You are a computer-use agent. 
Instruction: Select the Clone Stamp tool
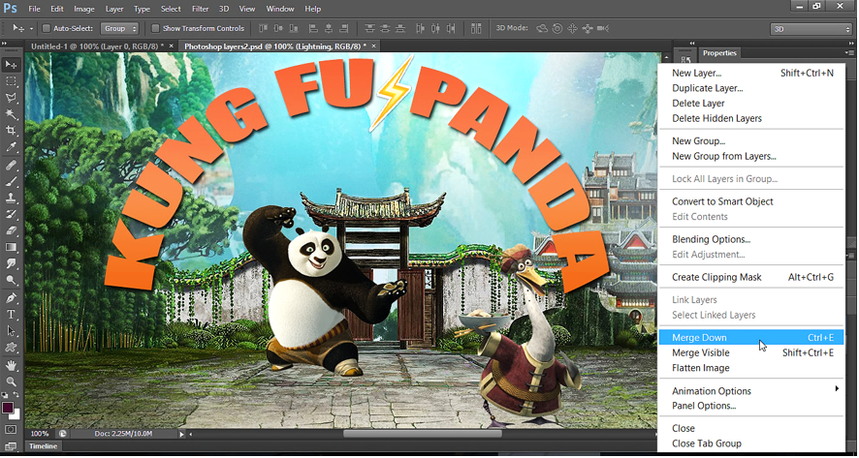pos(11,198)
